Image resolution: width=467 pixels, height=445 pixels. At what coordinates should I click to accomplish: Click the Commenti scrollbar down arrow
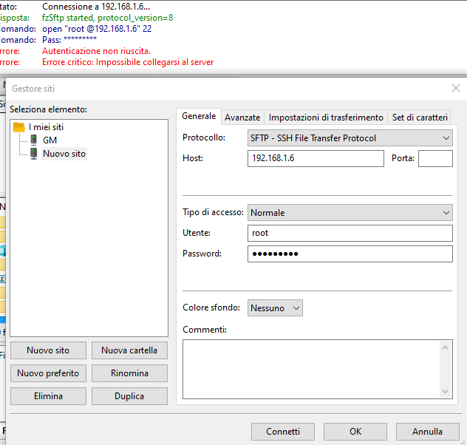click(446, 392)
